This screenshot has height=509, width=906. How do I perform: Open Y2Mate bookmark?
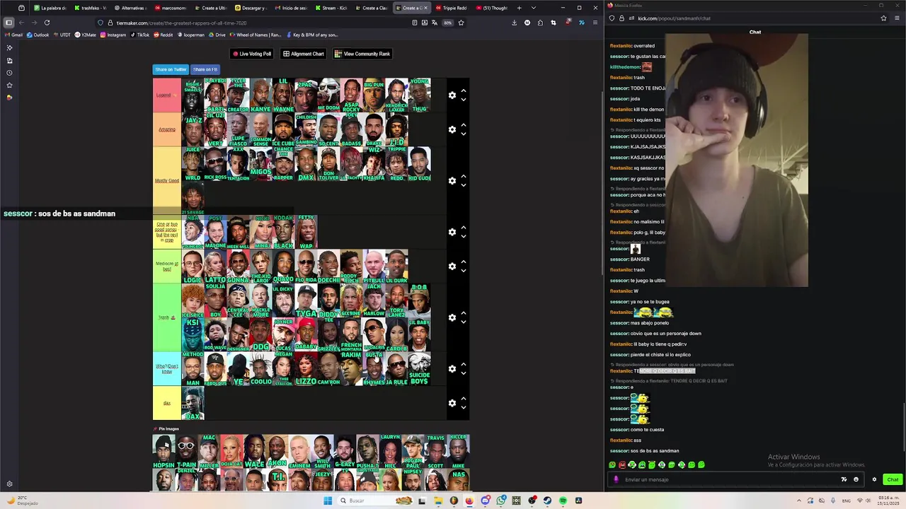pos(85,35)
